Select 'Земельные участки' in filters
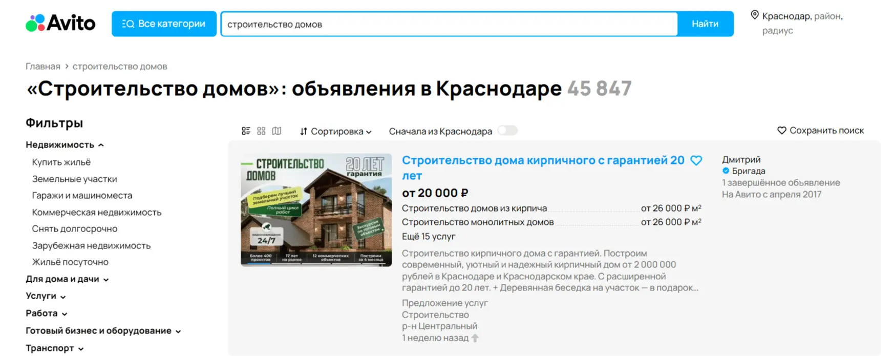Image resolution: width=894 pixels, height=356 pixels. click(74, 179)
